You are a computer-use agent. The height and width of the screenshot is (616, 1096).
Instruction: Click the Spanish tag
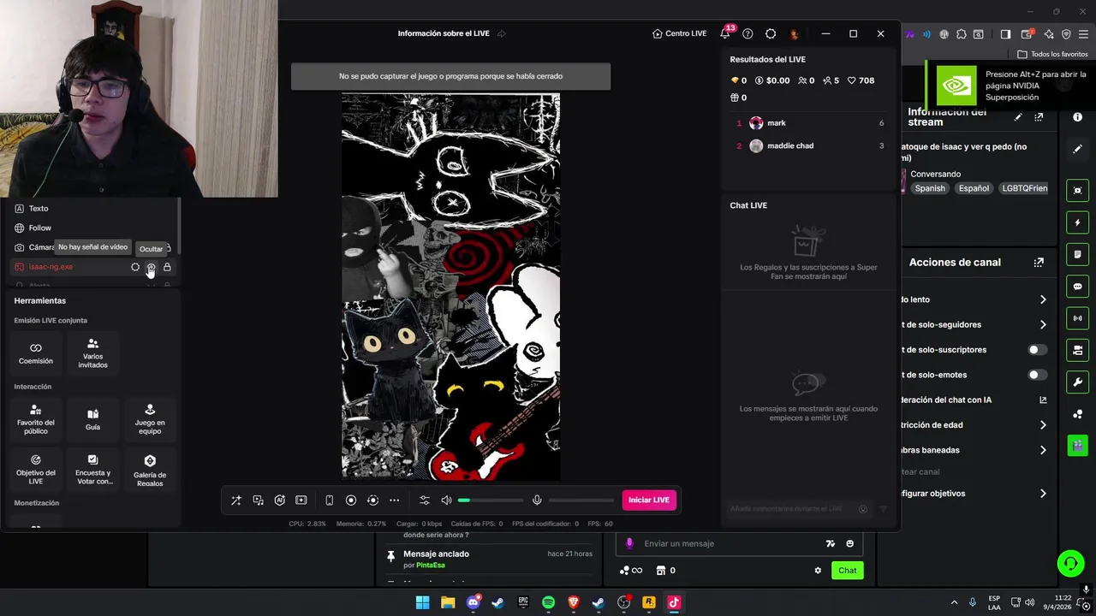(x=930, y=188)
